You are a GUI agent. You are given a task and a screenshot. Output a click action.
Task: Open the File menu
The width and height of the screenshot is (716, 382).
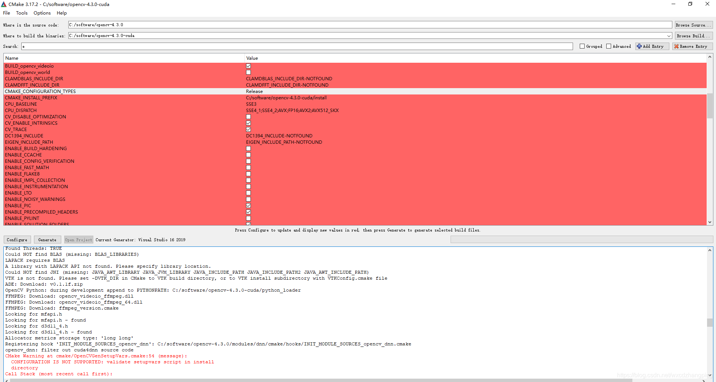(x=7, y=13)
